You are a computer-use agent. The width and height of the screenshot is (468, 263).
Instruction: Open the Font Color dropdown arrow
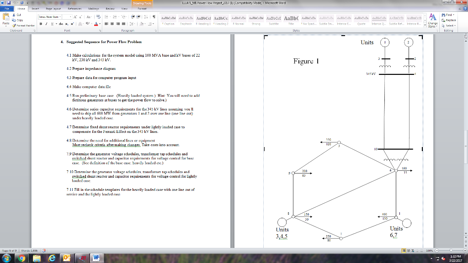pos(100,24)
